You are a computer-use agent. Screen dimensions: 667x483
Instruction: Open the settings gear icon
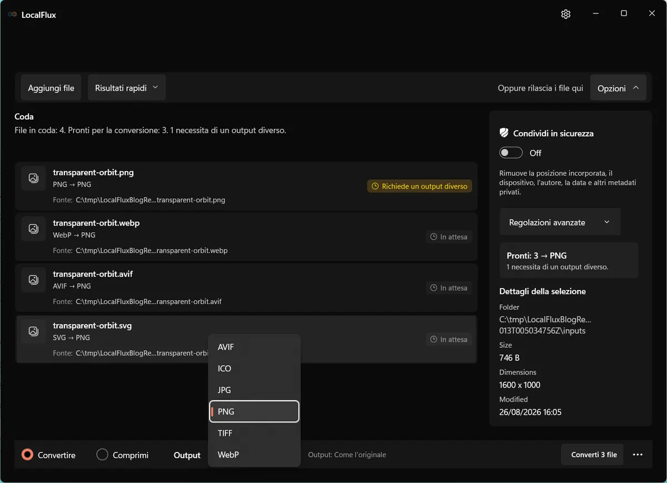click(x=566, y=14)
